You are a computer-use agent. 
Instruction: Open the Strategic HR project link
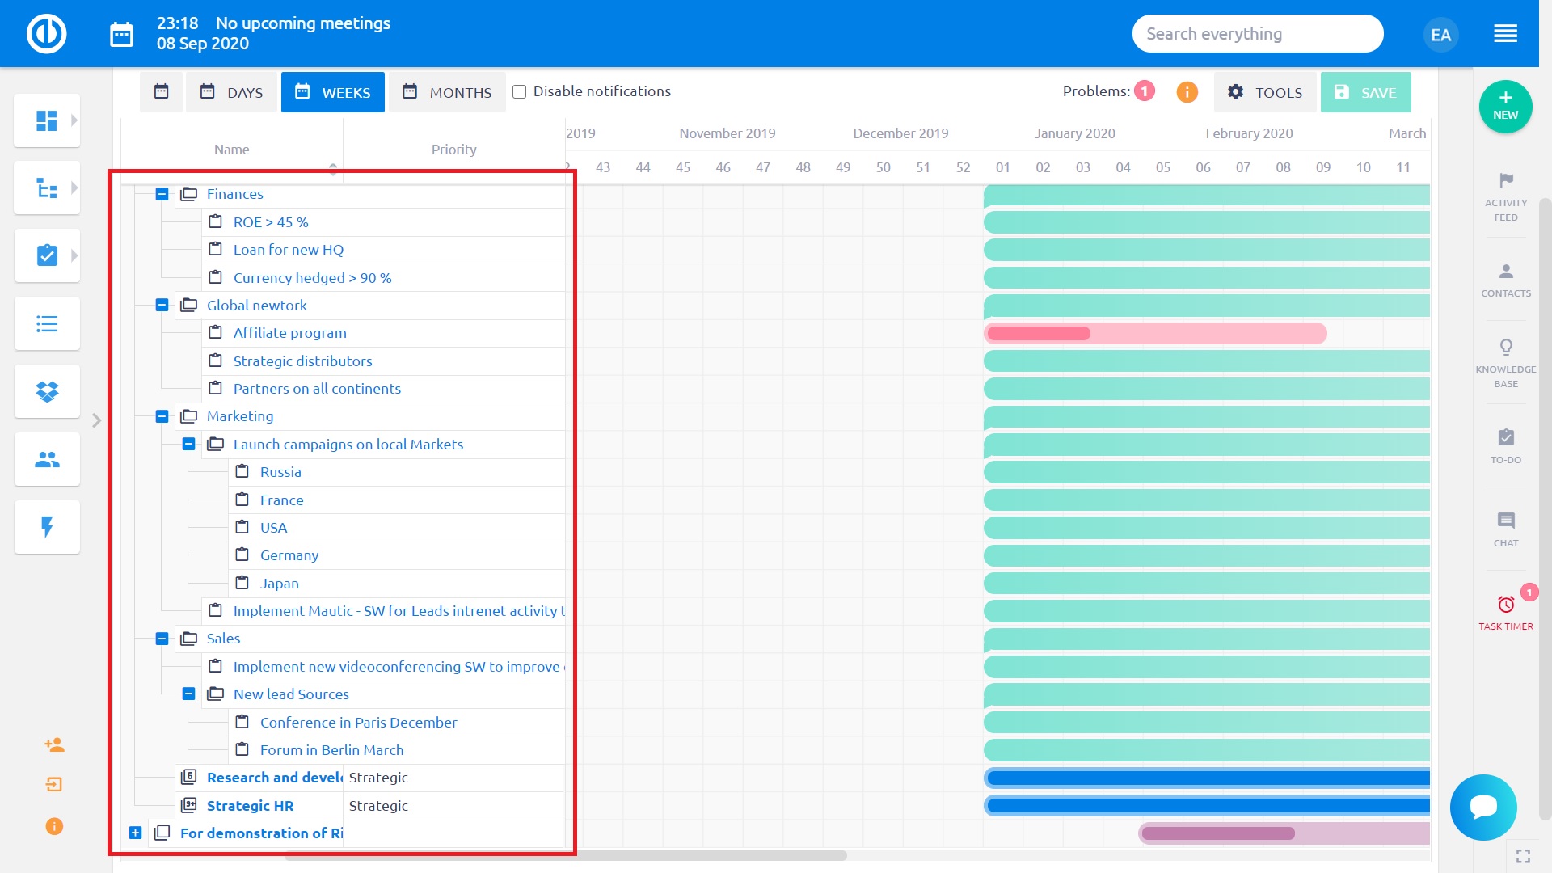click(250, 806)
